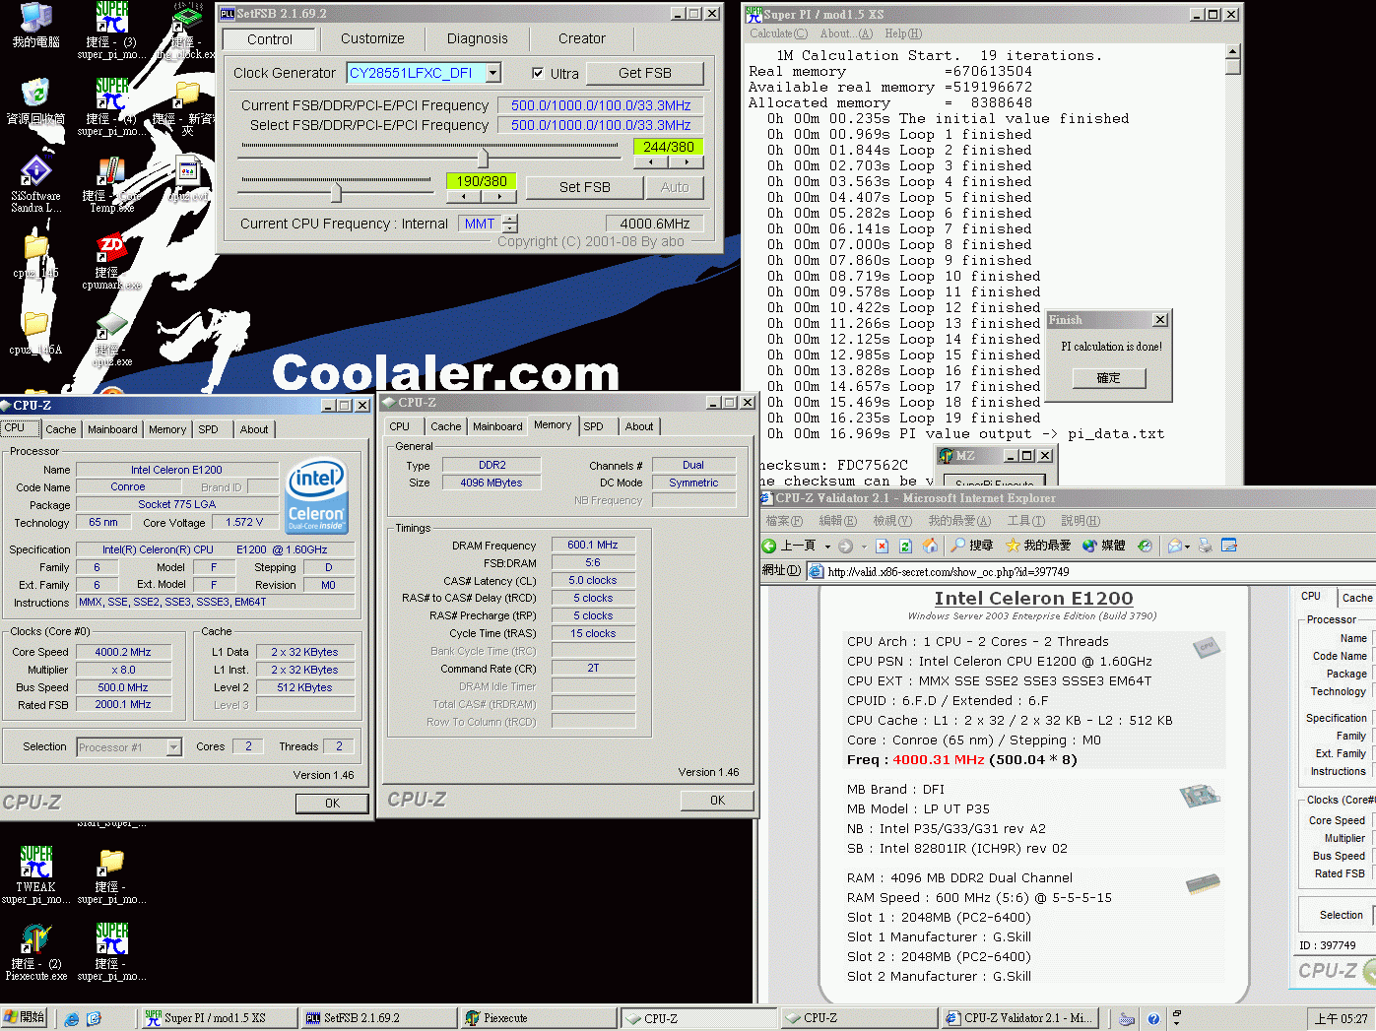The width and height of the screenshot is (1376, 1031).
Task: Open Media button in IE toolbar
Action: pos(1104,545)
